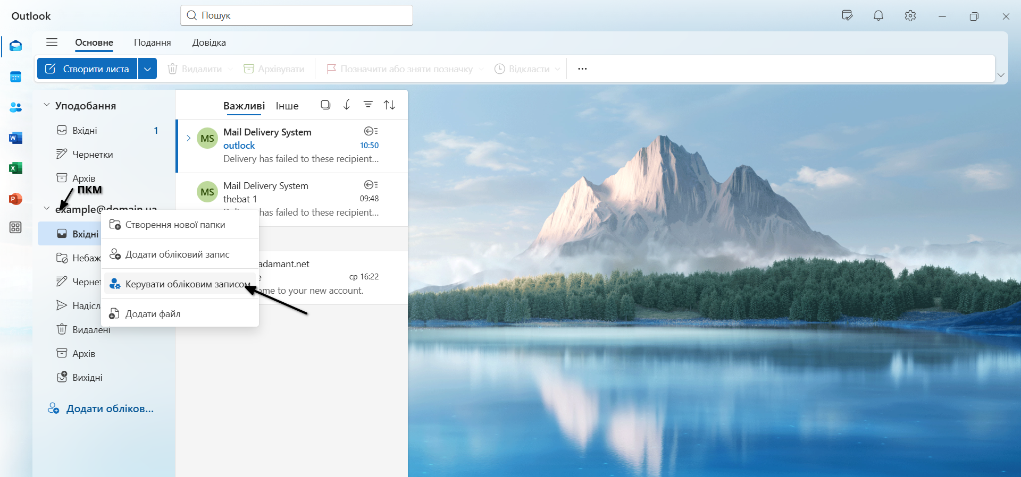The width and height of the screenshot is (1021, 477).
Task: Open People contacts in sidebar
Action: tap(15, 107)
